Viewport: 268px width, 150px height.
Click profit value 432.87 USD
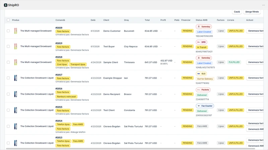coord(166,61)
